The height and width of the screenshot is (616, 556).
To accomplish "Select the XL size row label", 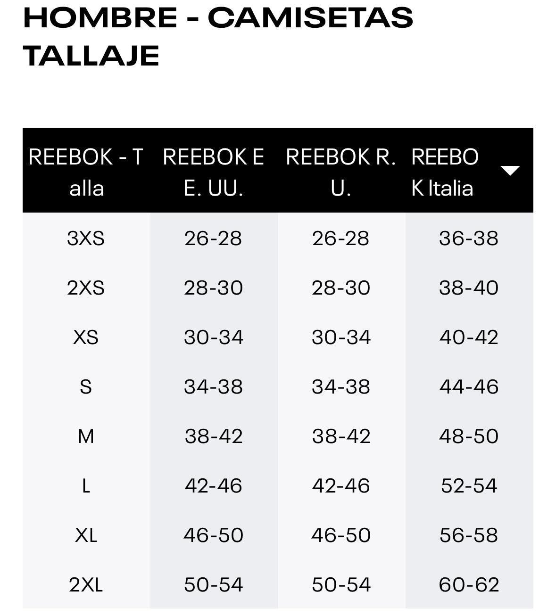I will click(86, 535).
